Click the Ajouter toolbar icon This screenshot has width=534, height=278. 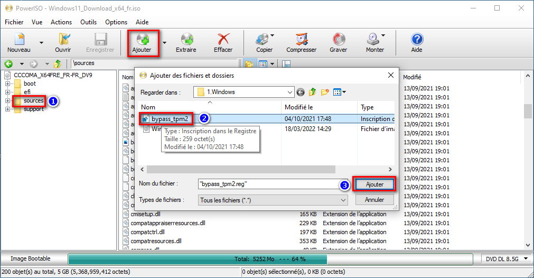click(142, 40)
